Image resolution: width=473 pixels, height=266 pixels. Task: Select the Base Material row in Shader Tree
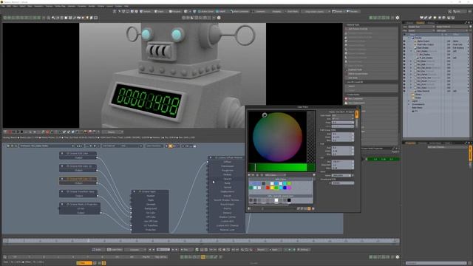(x=423, y=91)
